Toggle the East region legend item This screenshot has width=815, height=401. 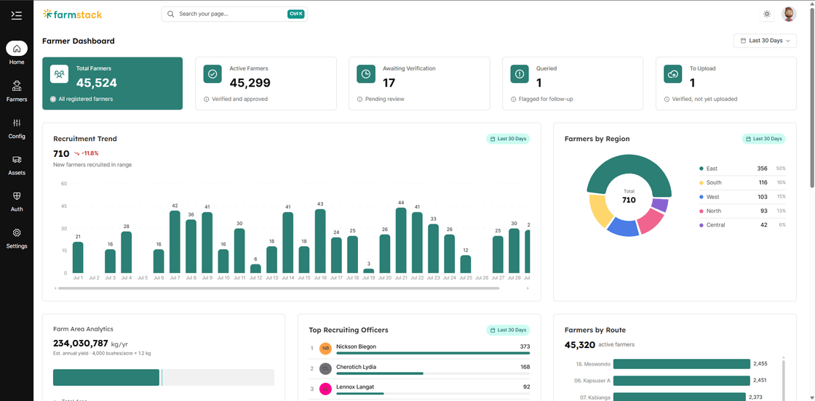(742, 169)
